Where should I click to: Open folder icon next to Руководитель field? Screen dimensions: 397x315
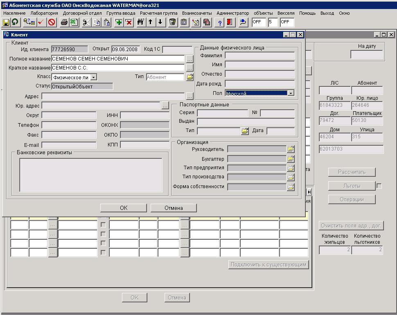[x=291, y=149]
